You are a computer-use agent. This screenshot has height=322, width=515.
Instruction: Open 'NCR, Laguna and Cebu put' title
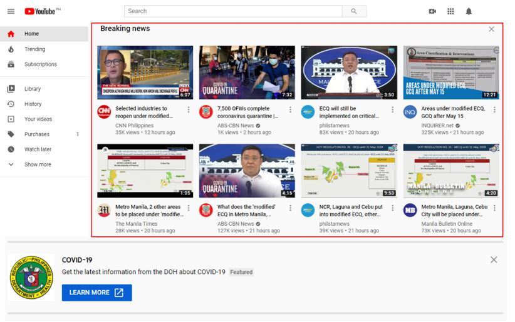click(x=351, y=211)
